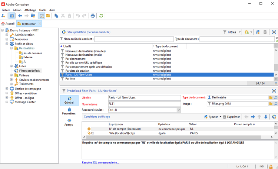Close the Explorateur tab
Screen dimensions: 278x169
pyautogui.click(x=40, y=24)
